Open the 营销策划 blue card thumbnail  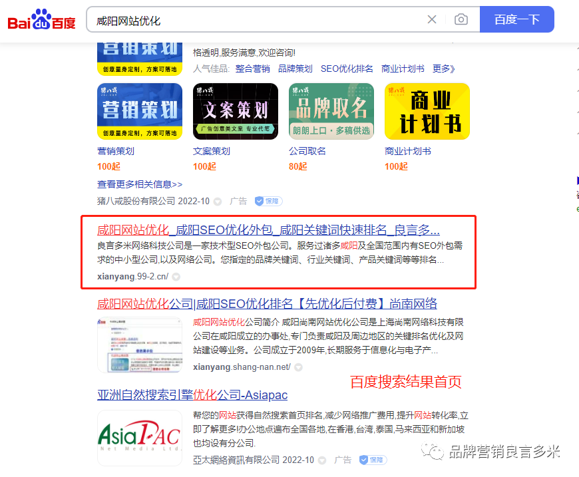[x=140, y=111]
